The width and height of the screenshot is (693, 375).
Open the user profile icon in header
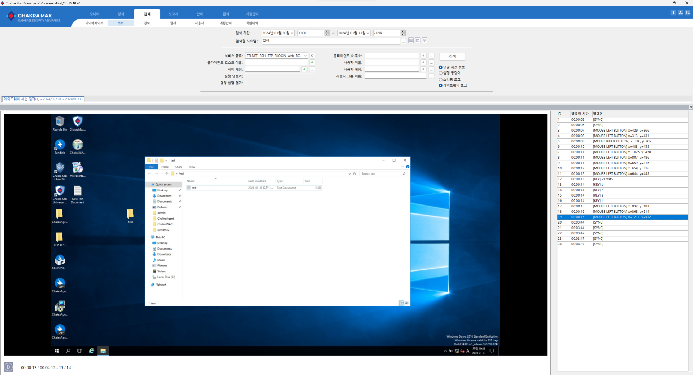point(680,13)
